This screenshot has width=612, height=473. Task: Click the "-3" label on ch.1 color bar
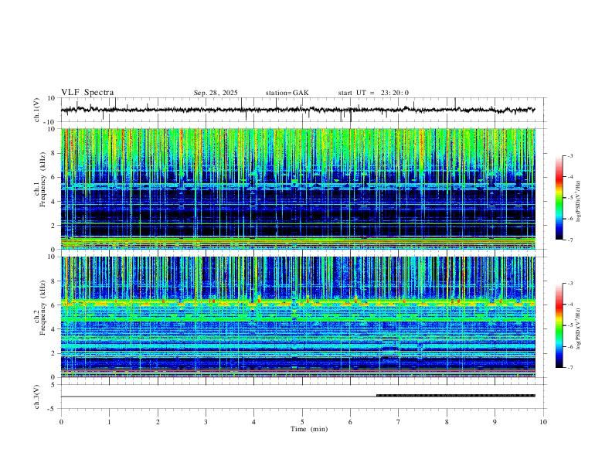570,155
